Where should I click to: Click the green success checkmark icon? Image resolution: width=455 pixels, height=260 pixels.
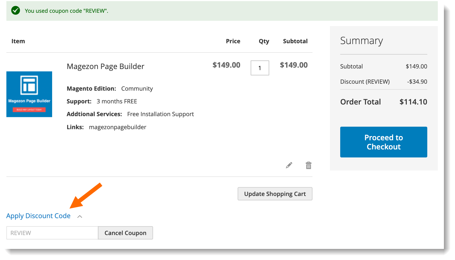(x=16, y=11)
